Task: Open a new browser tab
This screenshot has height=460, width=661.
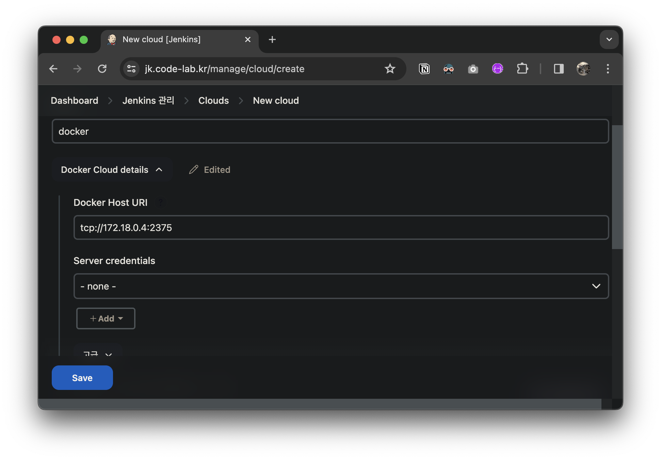Action: tap(272, 40)
